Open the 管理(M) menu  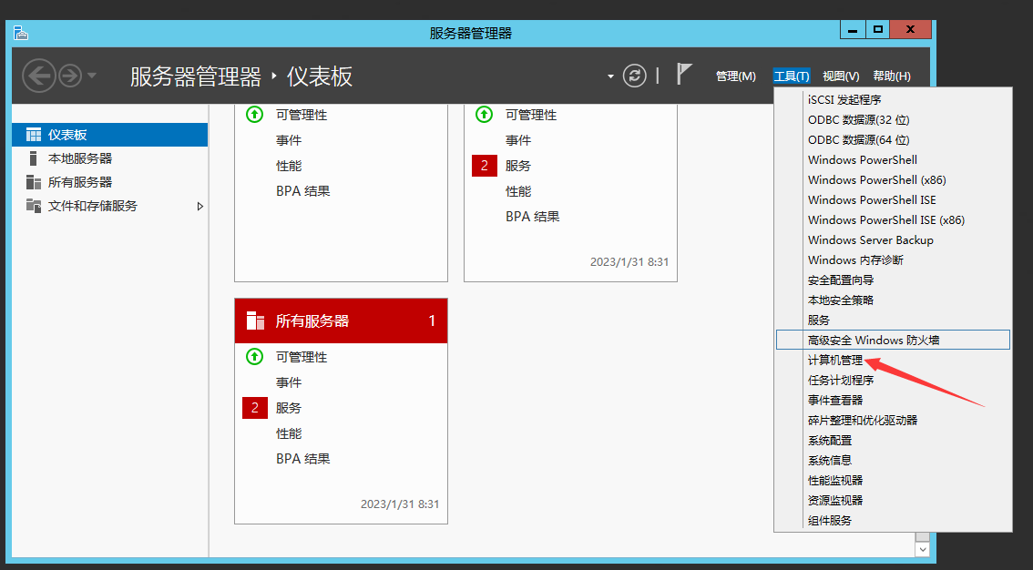pyautogui.click(x=735, y=76)
